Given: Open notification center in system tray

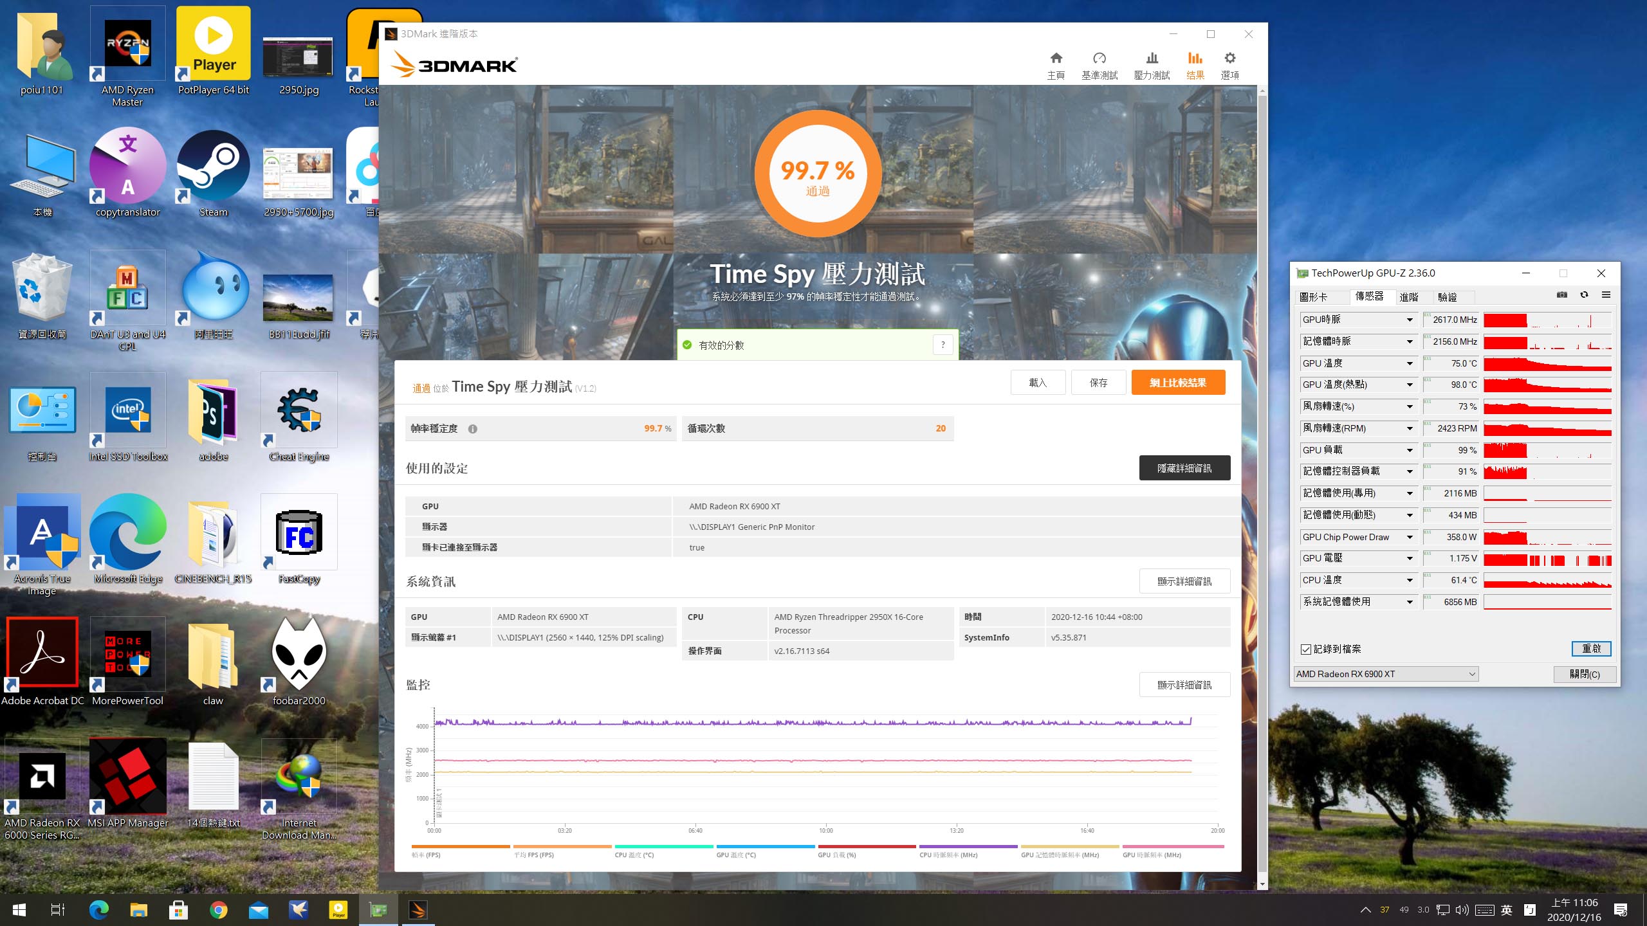Looking at the screenshot, I should [1621, 910].
